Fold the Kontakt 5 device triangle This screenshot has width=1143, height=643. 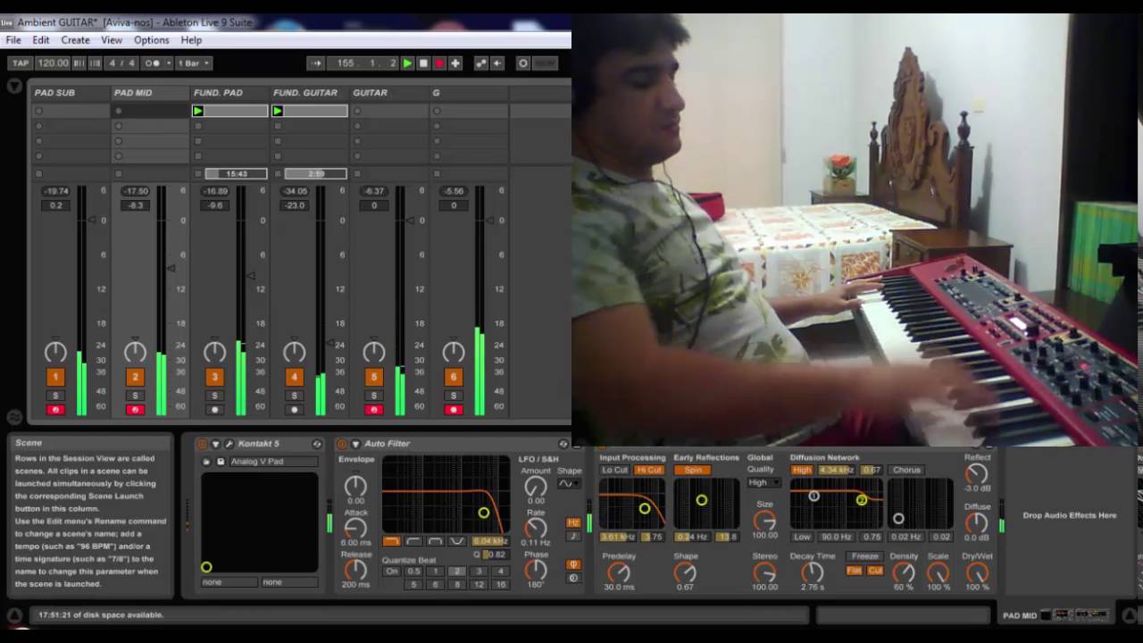pos(215,444)
